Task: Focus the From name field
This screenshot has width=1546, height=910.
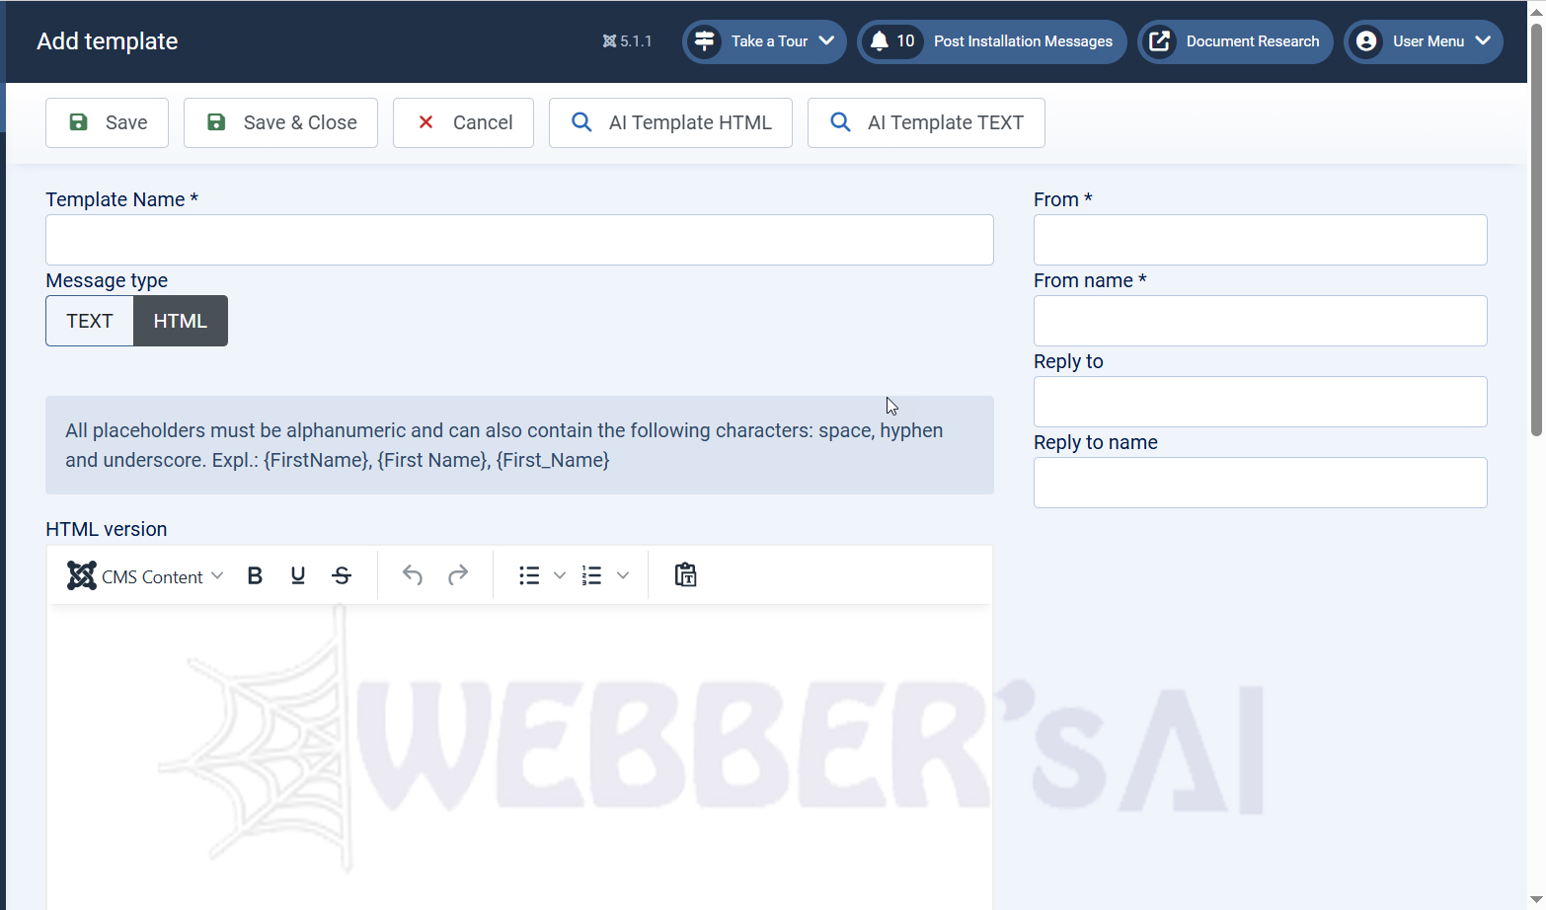Action: [x=1260, y=321]
